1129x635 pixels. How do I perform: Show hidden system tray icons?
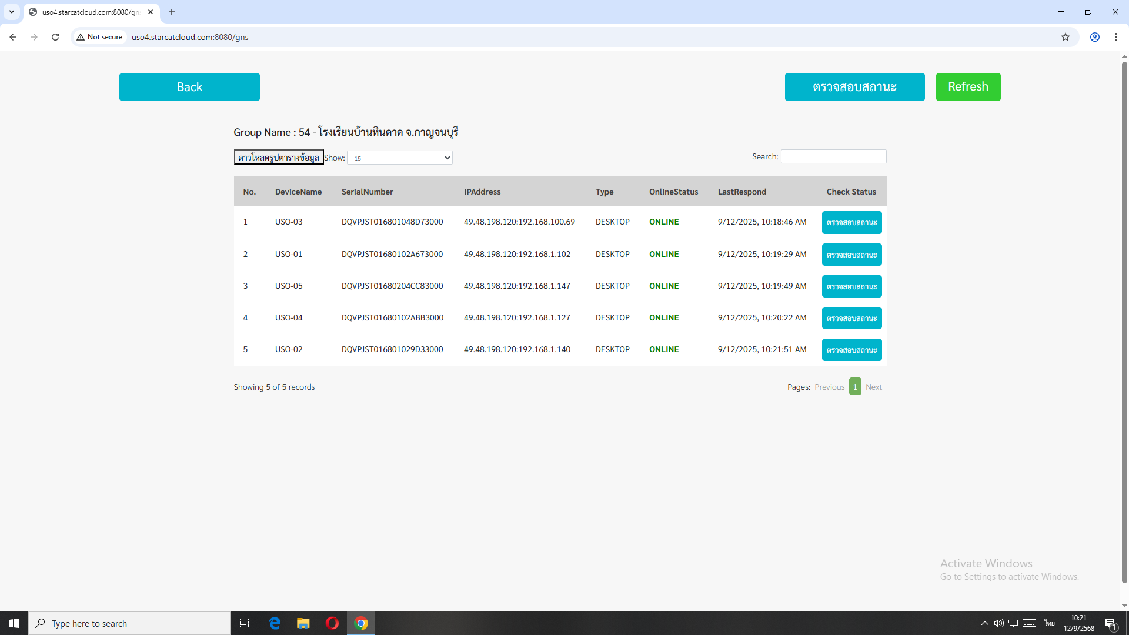pyautogui.click(x=984, y=623)
